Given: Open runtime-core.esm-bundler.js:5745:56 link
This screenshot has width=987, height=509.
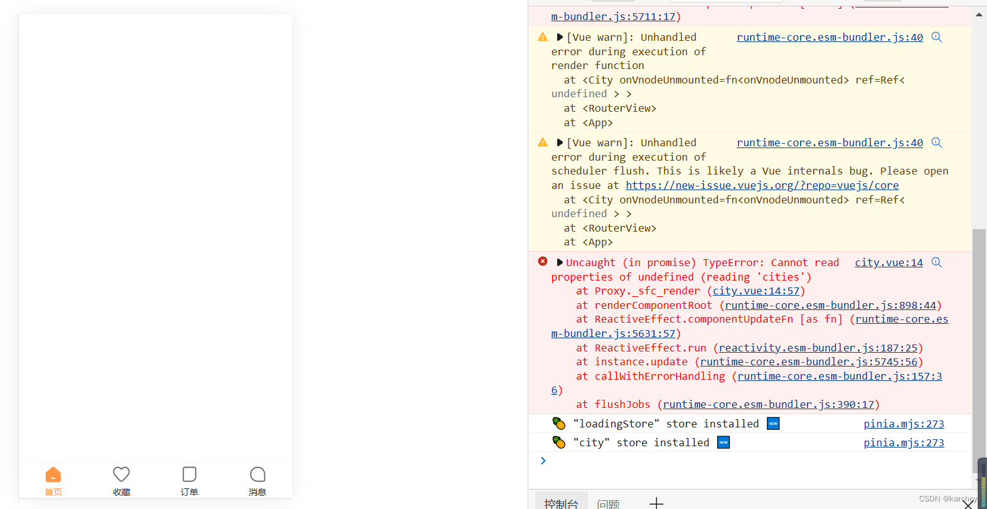Looking at the screenshot, I should (809, 362).
